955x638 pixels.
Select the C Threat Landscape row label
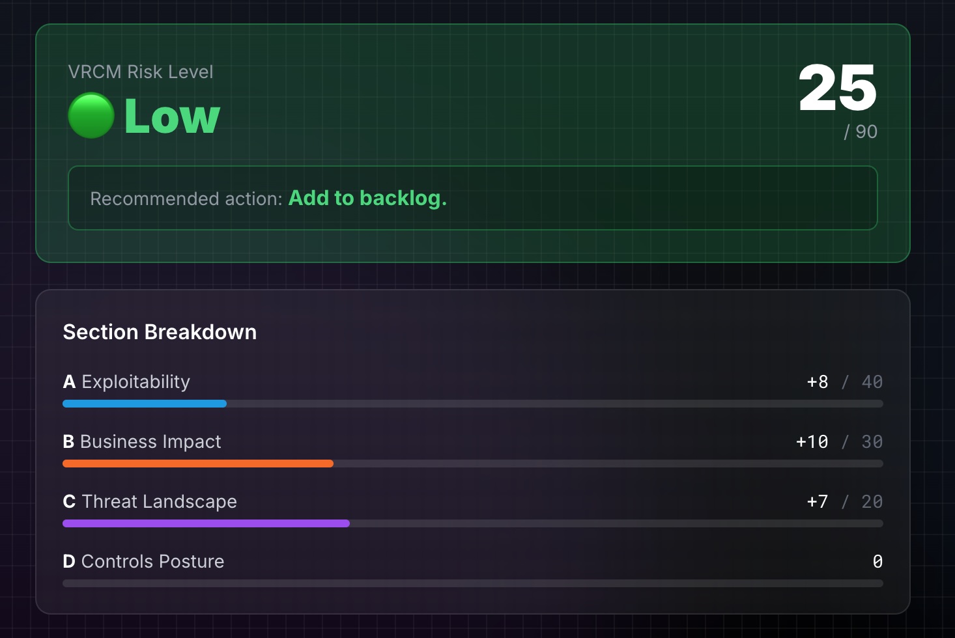pyautogui.click(x=150, y=501)
